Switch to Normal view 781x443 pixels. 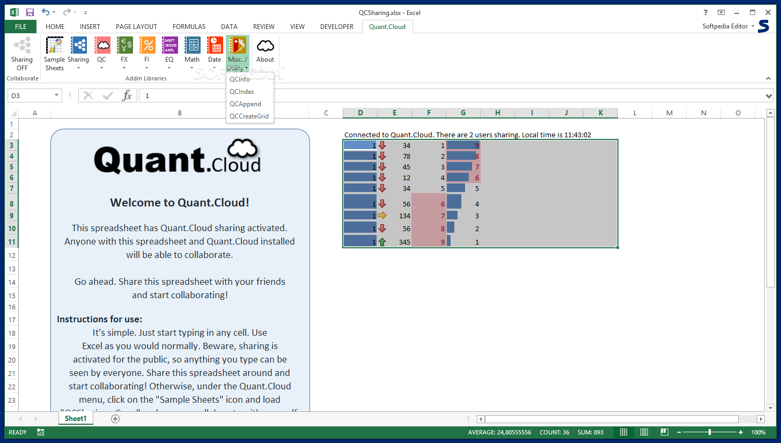(x=623, y=432)
